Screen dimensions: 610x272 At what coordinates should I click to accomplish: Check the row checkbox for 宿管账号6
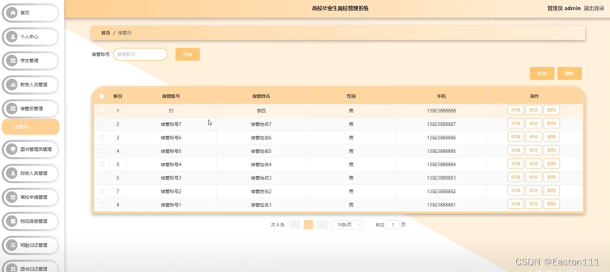click(102, 138)
